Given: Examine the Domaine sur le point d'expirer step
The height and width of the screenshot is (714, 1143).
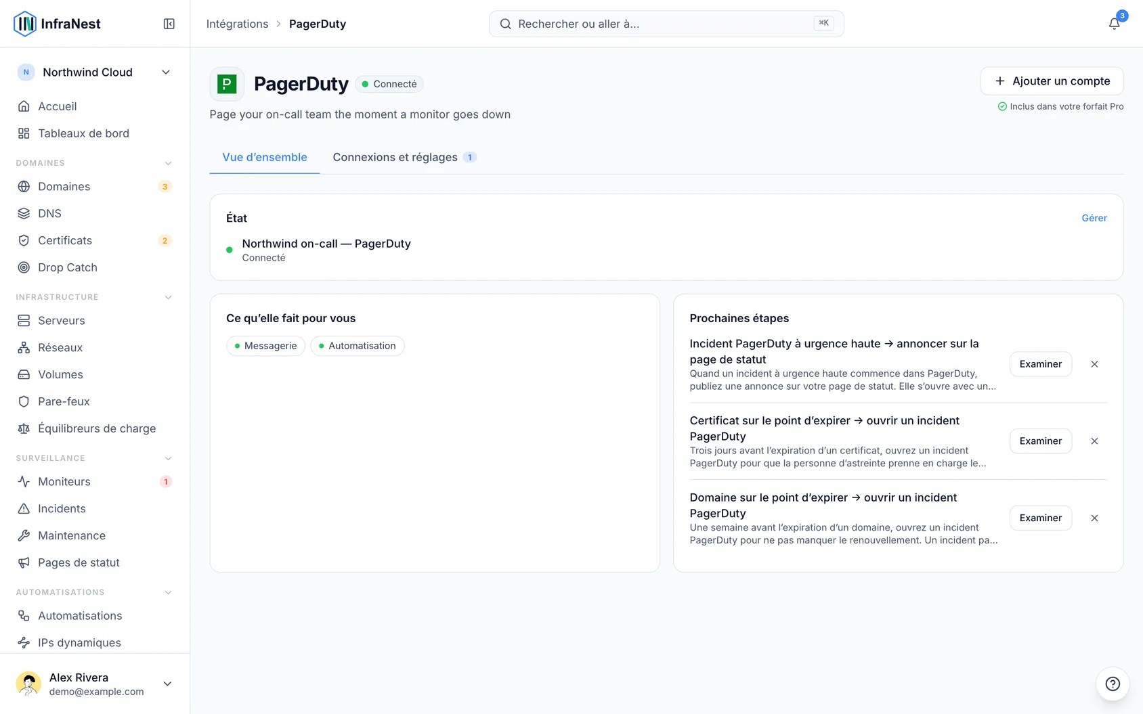Looking at the screenshot, I should click(x=1041, y=518).
